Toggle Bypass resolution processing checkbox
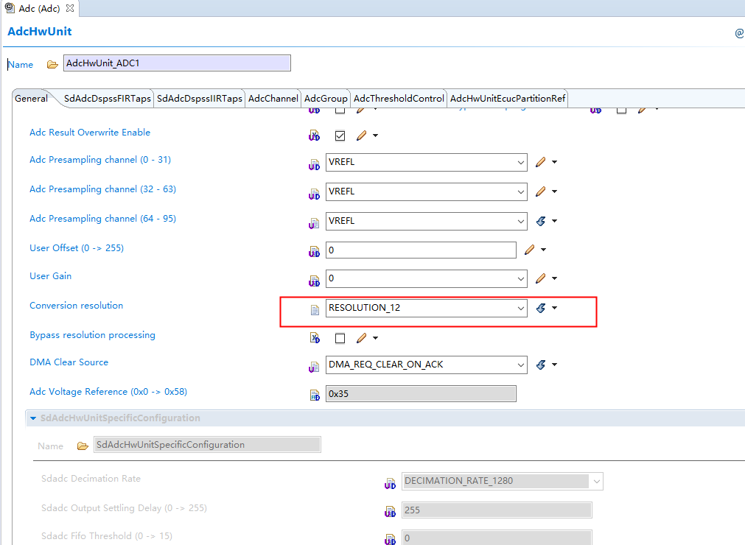Image resolution: width=745 pixels, height=545 pixels. 340,339
